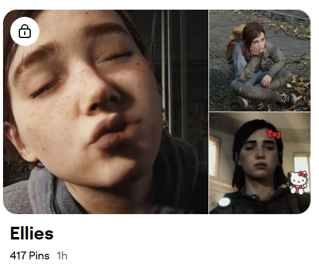Image resolution: width=319 pixels, height=269 pixels.
Task: Click the word Pins under board title
Action: (x=39, y=256)
